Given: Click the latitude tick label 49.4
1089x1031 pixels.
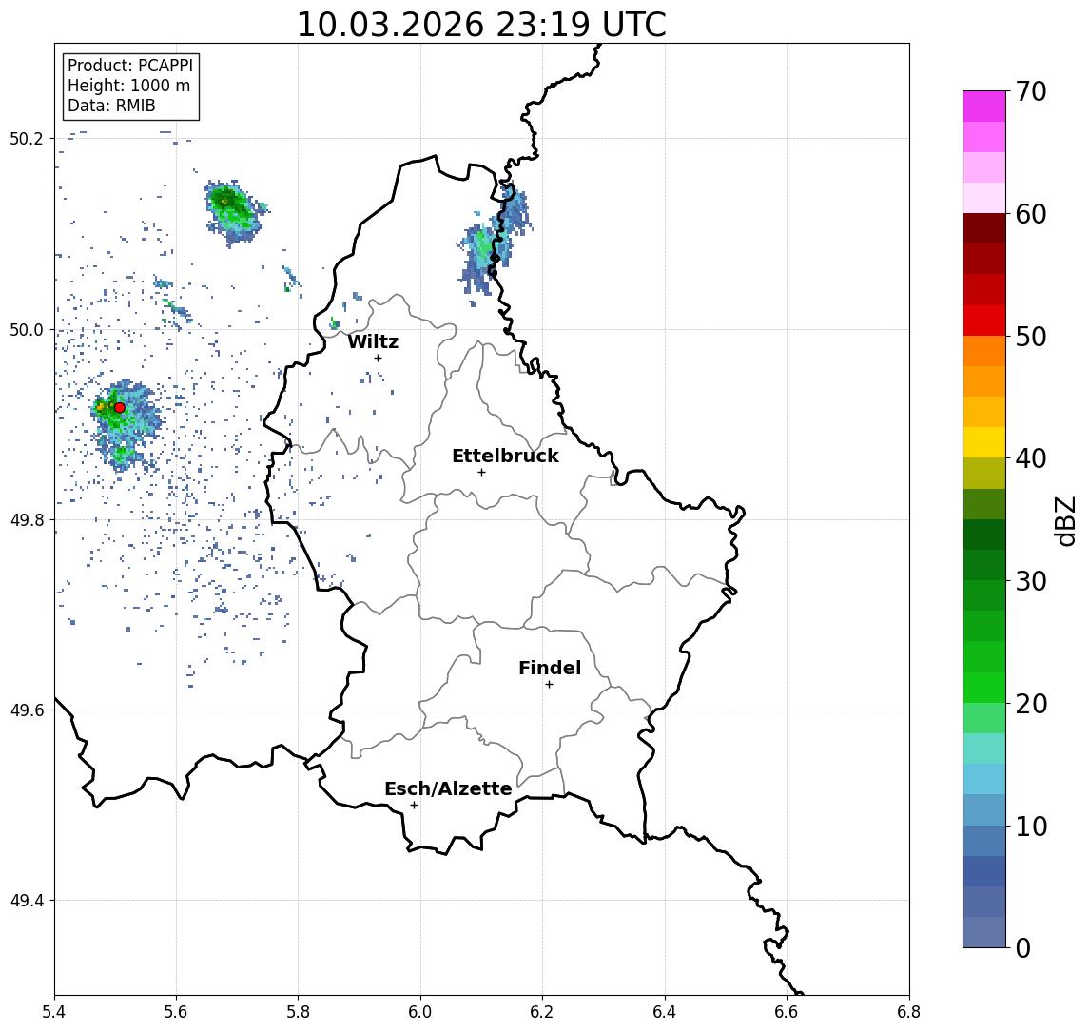Looking at the screenshot, I should [26, 901].
